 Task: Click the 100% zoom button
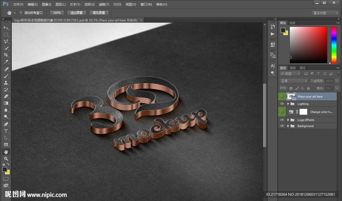pos(57,13)
